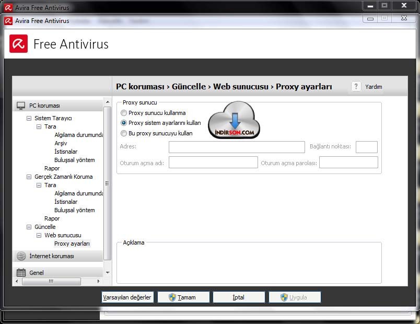The width and height of the screenshot is (420, 324).
Task: Click the Bağlantı noktası port field
Action: pos(366,147)
